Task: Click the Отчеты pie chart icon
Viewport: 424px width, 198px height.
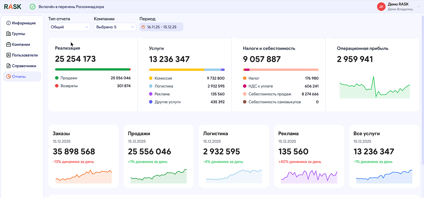Action: (8, 77)
